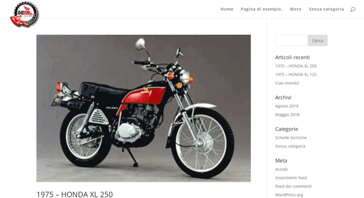The width and height of the screenshot is (364, 198).
Task: Focus the sidebar search text field
Action: (291, 40)
